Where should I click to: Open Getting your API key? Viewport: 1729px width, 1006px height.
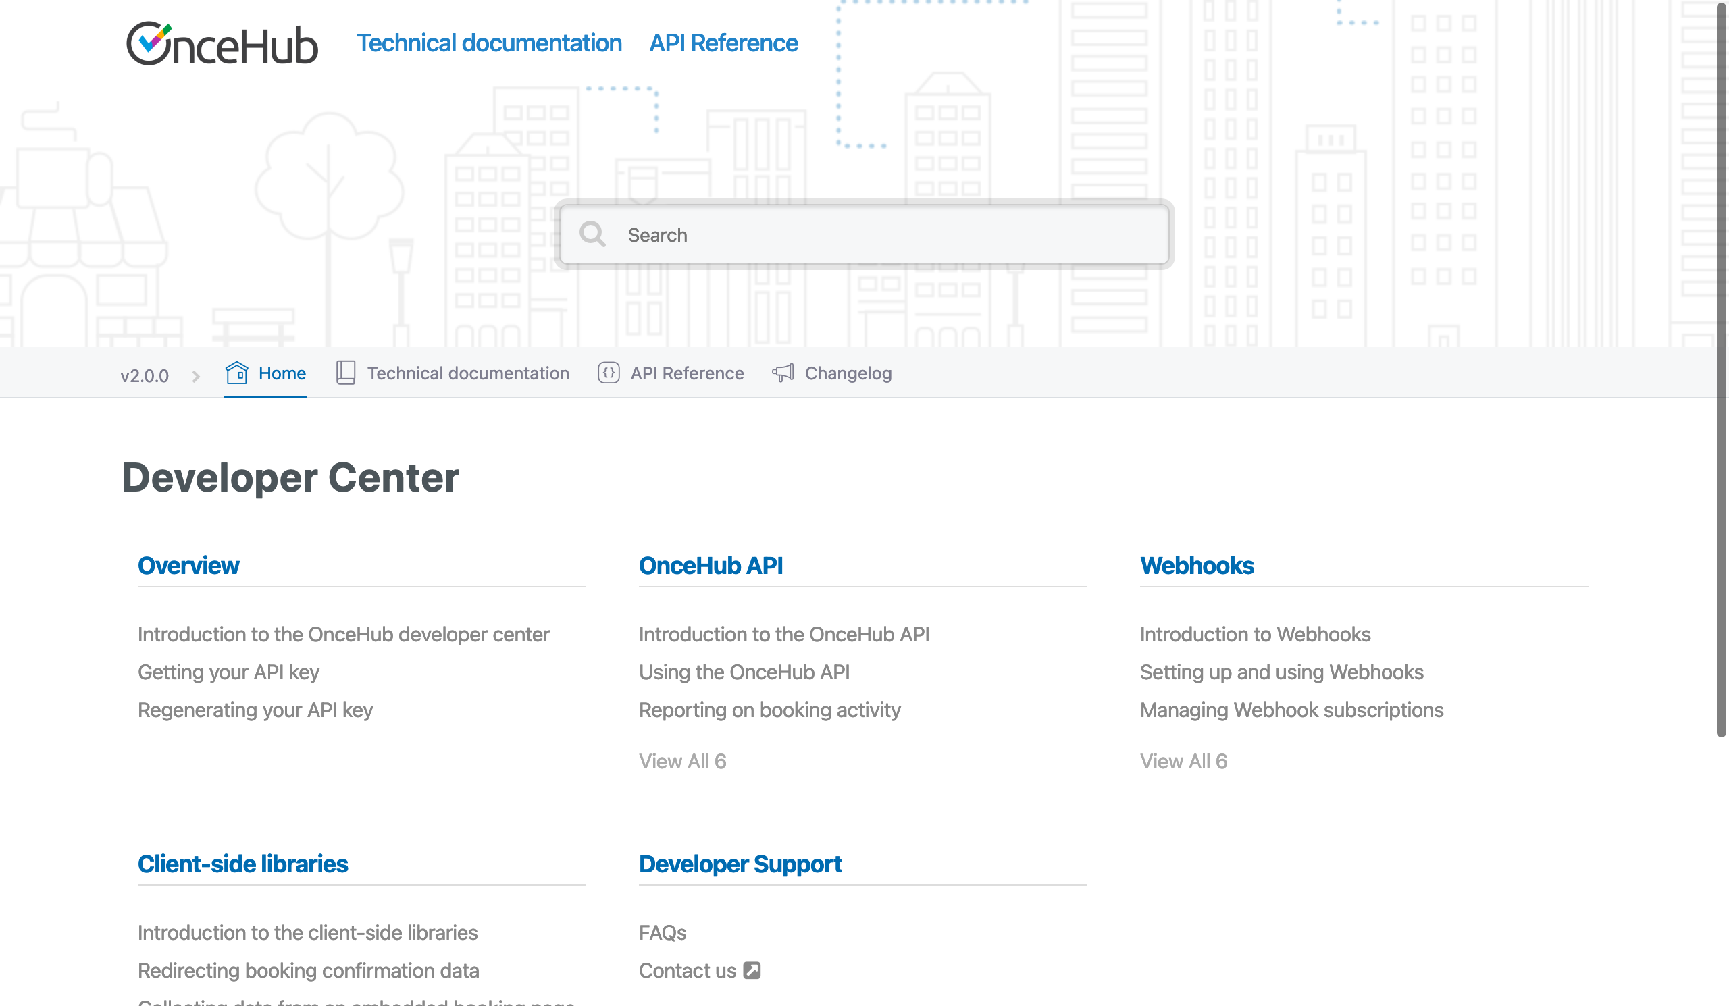point(228,672)
